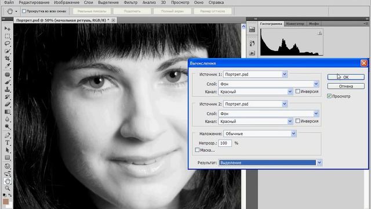Screen dimensions: 371x209
Task: Enable Инверсия for Источник 1 channel
Action: (x=297, y=91)
